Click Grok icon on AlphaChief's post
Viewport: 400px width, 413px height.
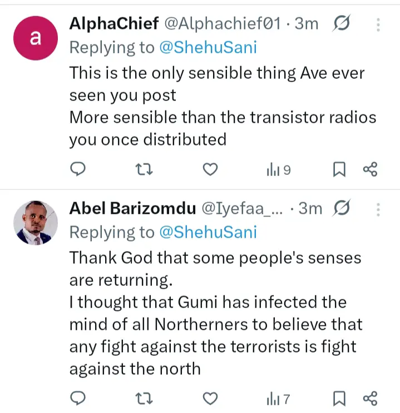(x=342, y=24)
